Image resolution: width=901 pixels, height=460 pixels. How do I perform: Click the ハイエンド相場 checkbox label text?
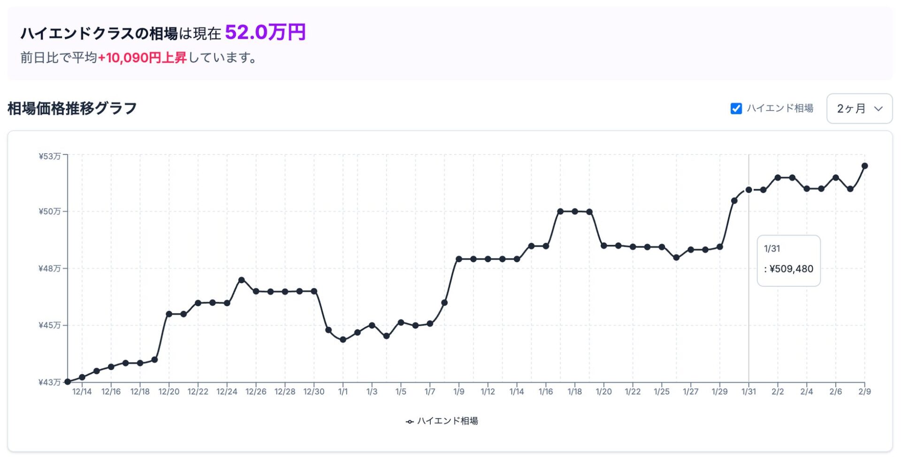pyautogui.click(x=780, y=108)
